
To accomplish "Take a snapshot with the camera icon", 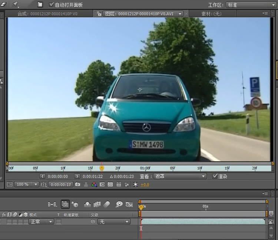I will 78,184.
